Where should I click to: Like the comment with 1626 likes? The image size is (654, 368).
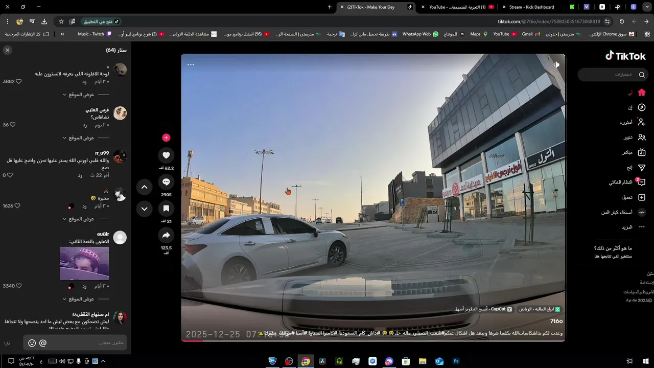pos(17,206)
